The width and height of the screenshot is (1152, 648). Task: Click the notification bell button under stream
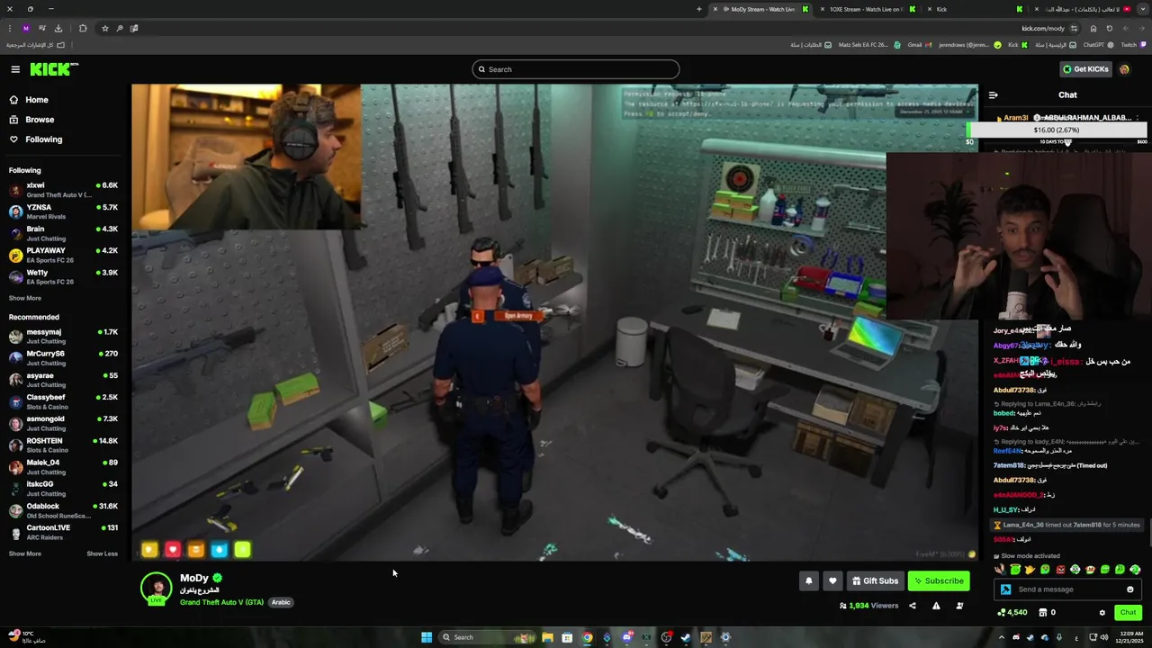point(808,580)
